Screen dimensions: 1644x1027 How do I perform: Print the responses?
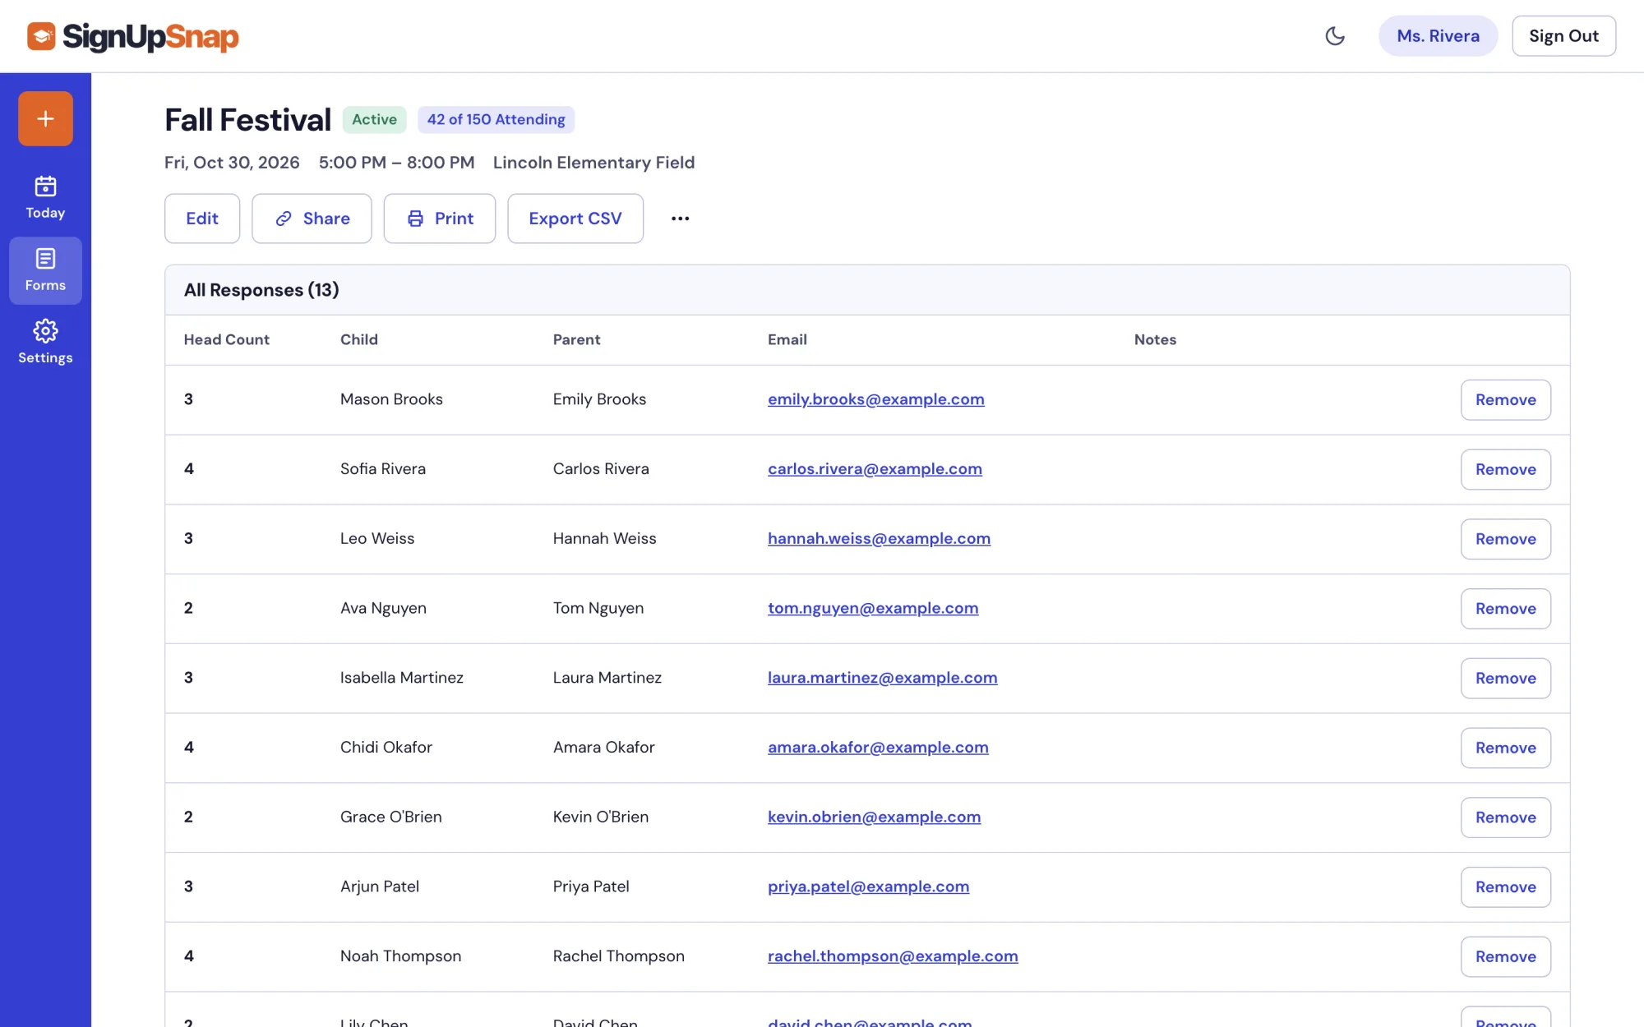(440, 219)
